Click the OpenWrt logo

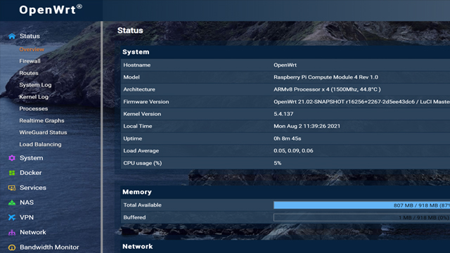[51, 10]
